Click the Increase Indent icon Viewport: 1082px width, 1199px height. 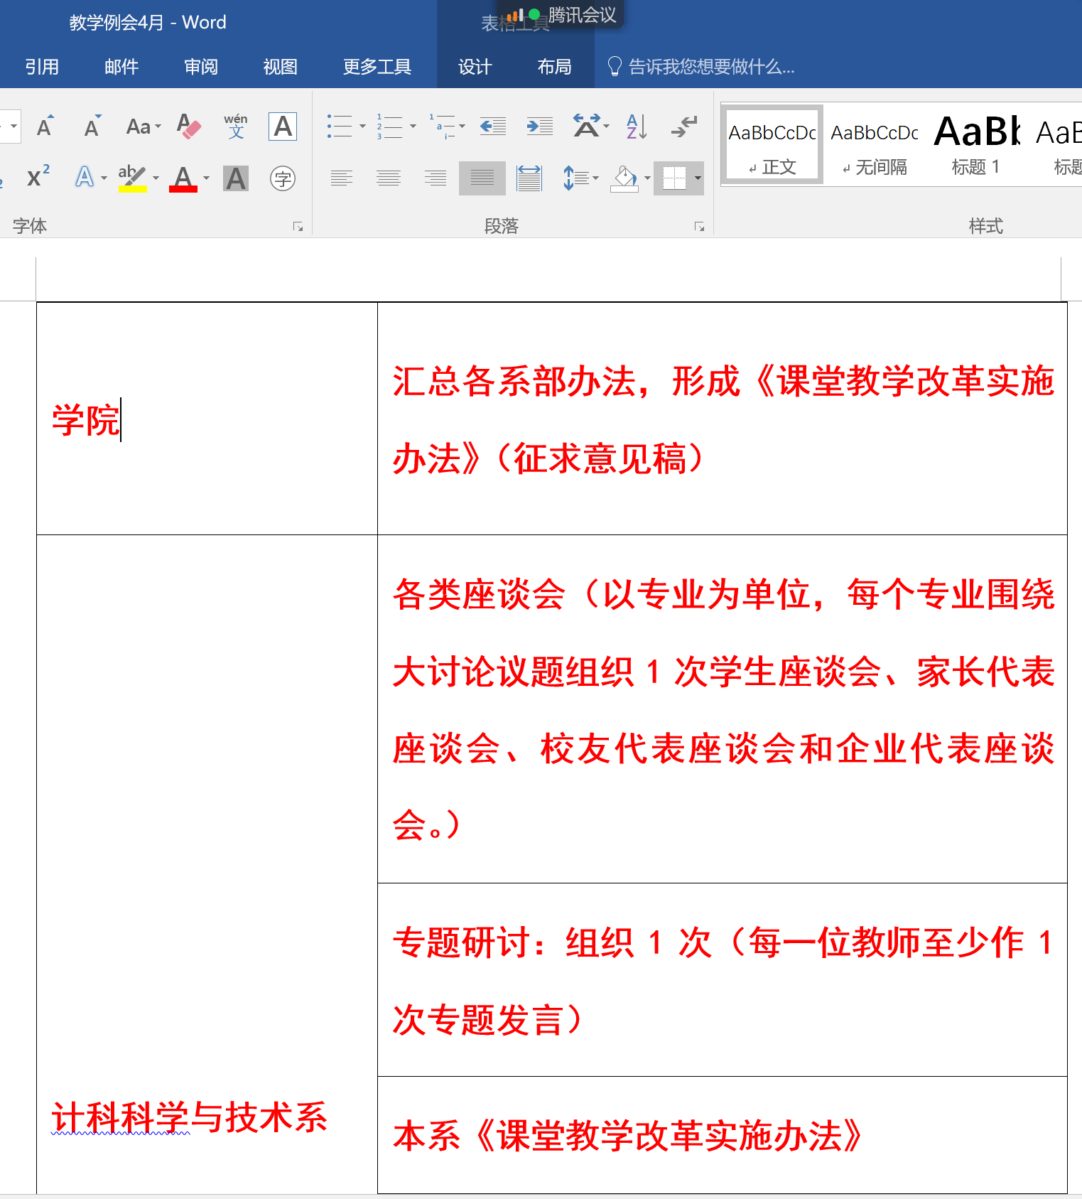coord(539,127)
